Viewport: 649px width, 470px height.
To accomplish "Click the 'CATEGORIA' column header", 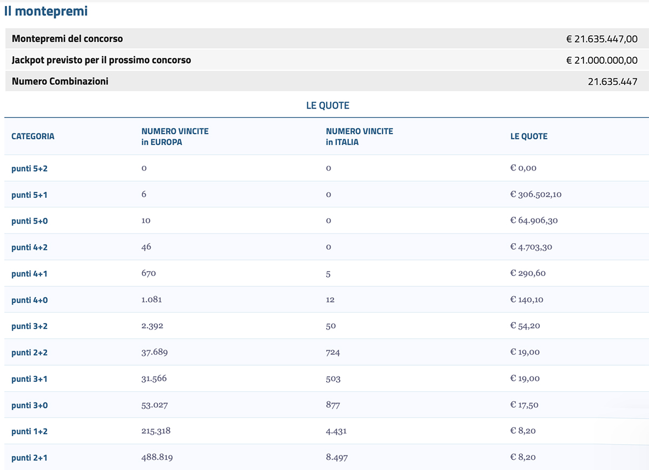I will [33, 137].
